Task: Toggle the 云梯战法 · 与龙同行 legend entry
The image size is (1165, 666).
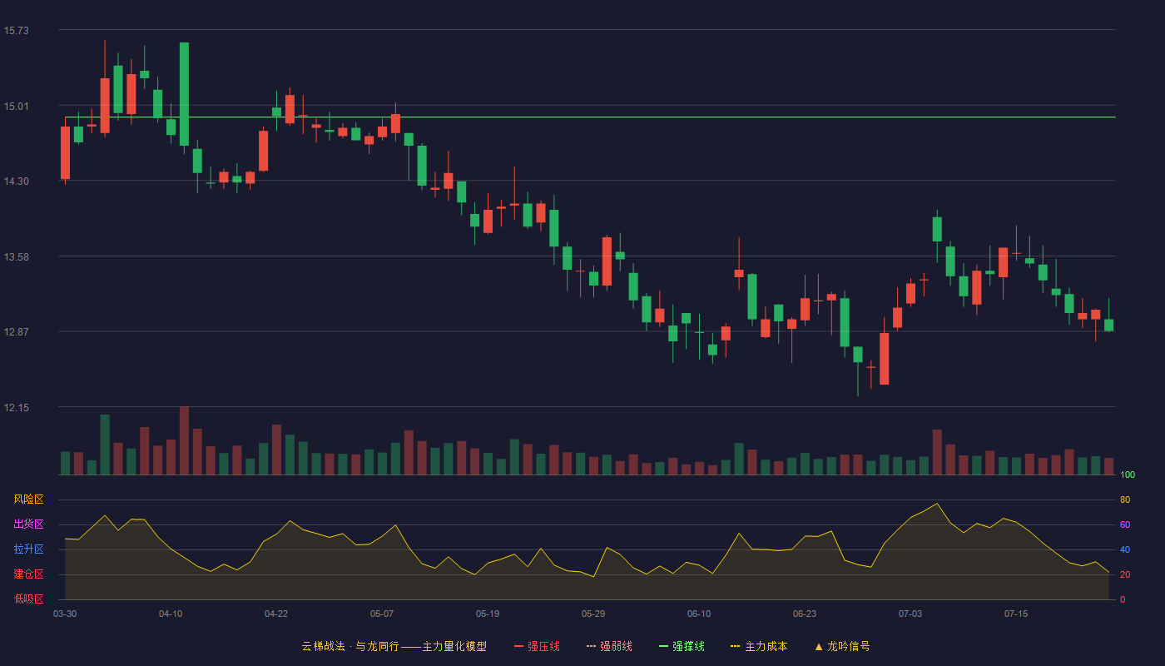Action: (x=394, y=646)
